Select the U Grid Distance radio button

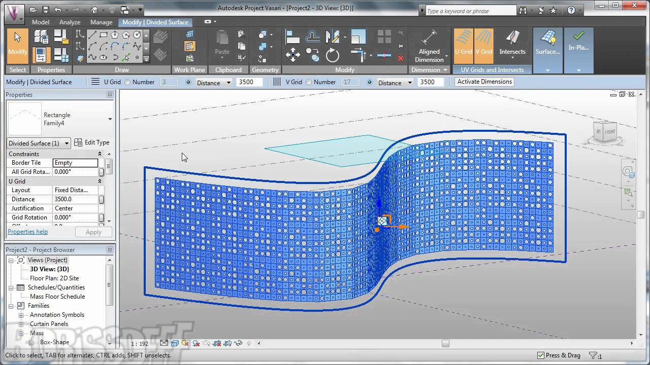click(x=188, y=82)
